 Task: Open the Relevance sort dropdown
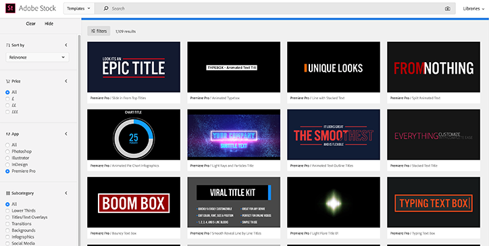(x=37, y=57)
